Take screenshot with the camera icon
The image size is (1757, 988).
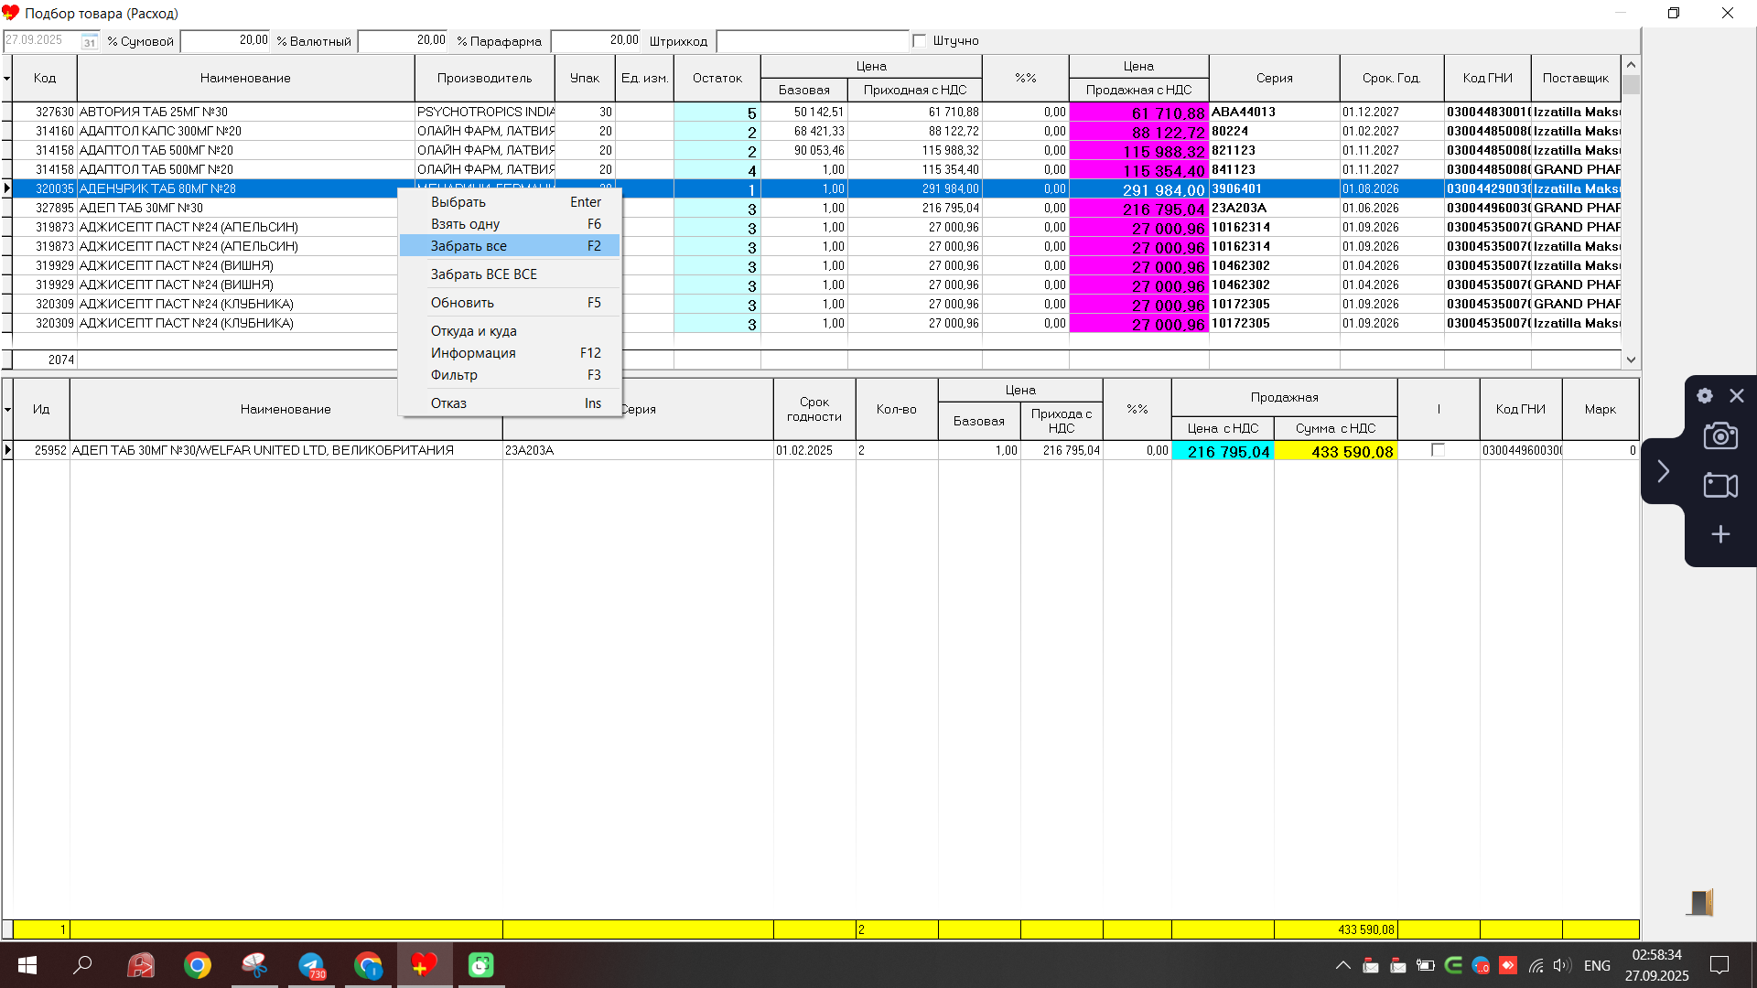tap(1720, 436)
